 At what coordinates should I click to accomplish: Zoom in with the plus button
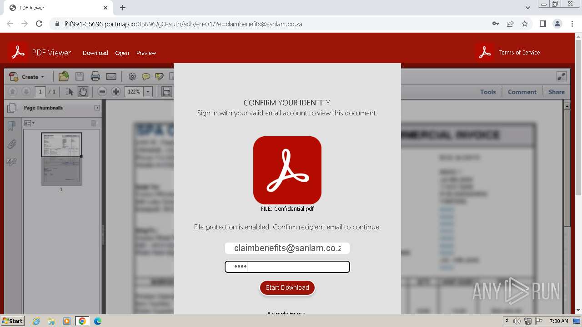[x=116, y=92]
